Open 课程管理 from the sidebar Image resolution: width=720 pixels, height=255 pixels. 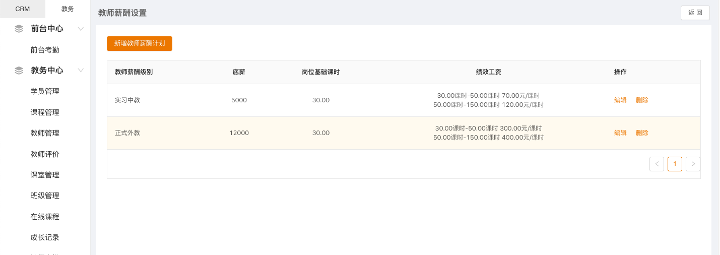click(x=45, y=112)
